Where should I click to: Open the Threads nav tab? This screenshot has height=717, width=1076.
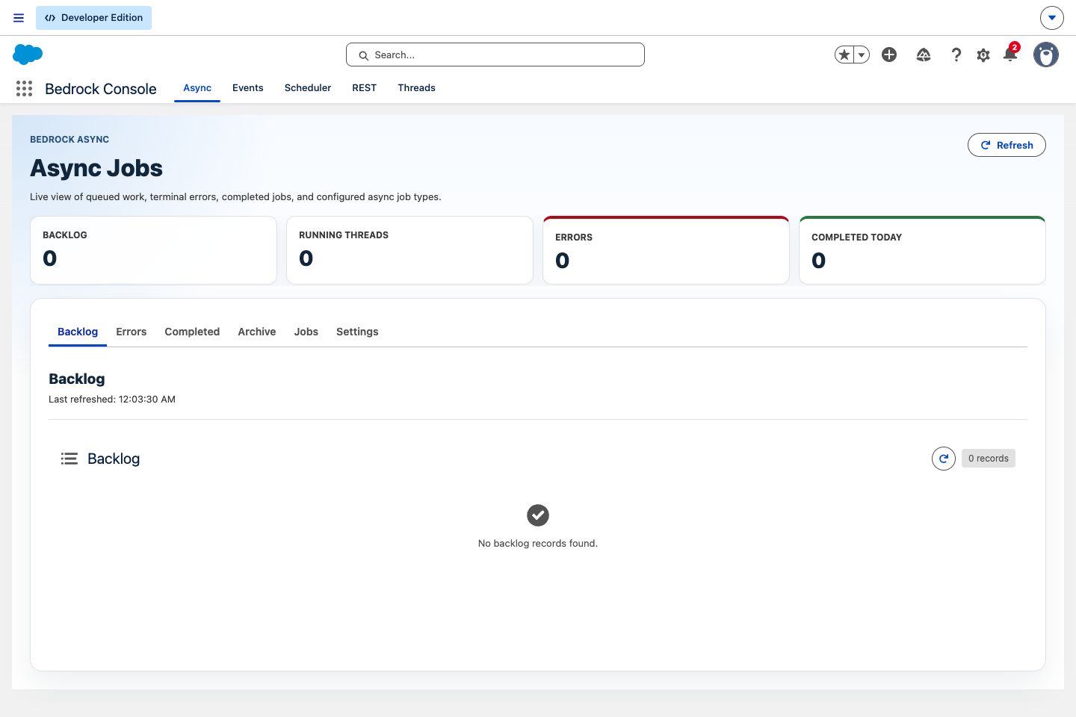point(416,88)
